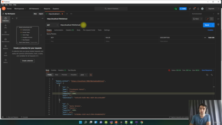Open a new request tab with plus
Viewport: 222px width, 125px height.
click(67, 14)
